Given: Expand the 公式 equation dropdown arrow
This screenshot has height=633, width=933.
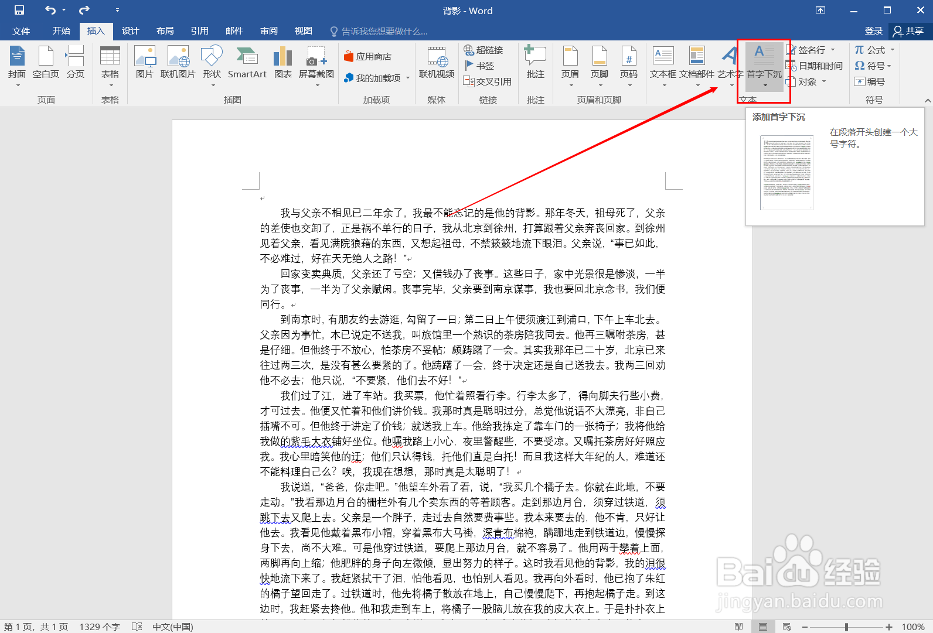Looking at the screenshot, I should click(893, 50).
